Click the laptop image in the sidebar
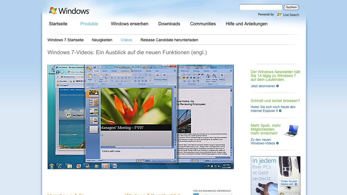 [291, 130]
